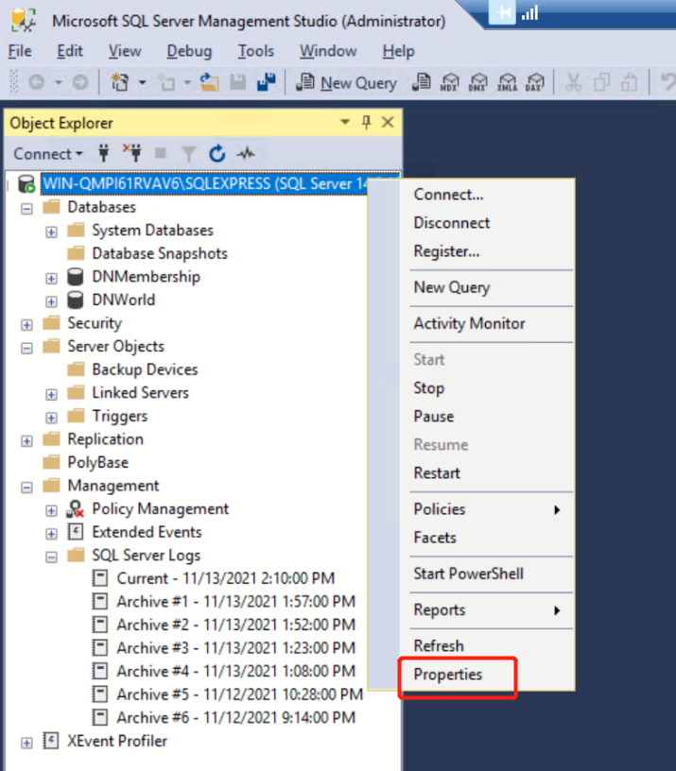Collapse the Databases node
The width and height of the screenshot is (676, 771).
coord(27,209)
